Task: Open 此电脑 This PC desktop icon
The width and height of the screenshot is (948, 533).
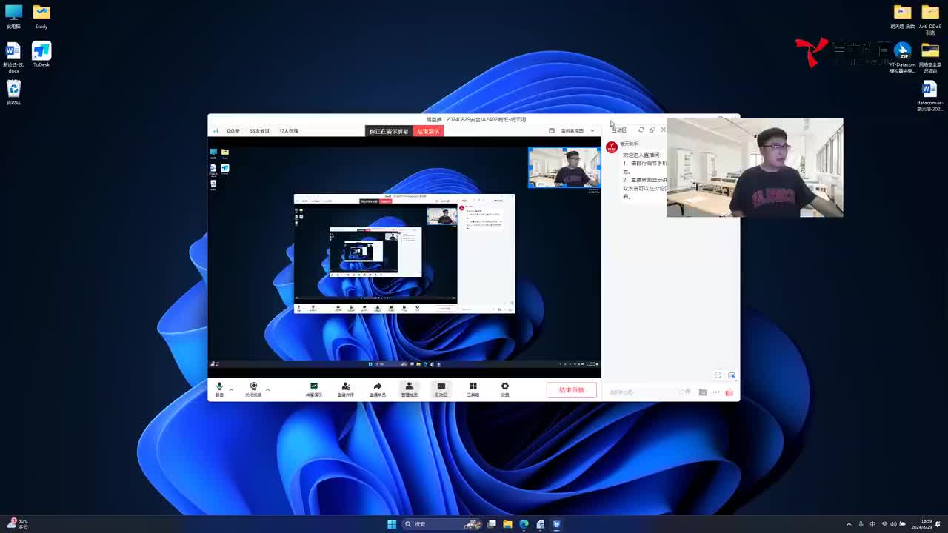Action: (x=13, y=16)
